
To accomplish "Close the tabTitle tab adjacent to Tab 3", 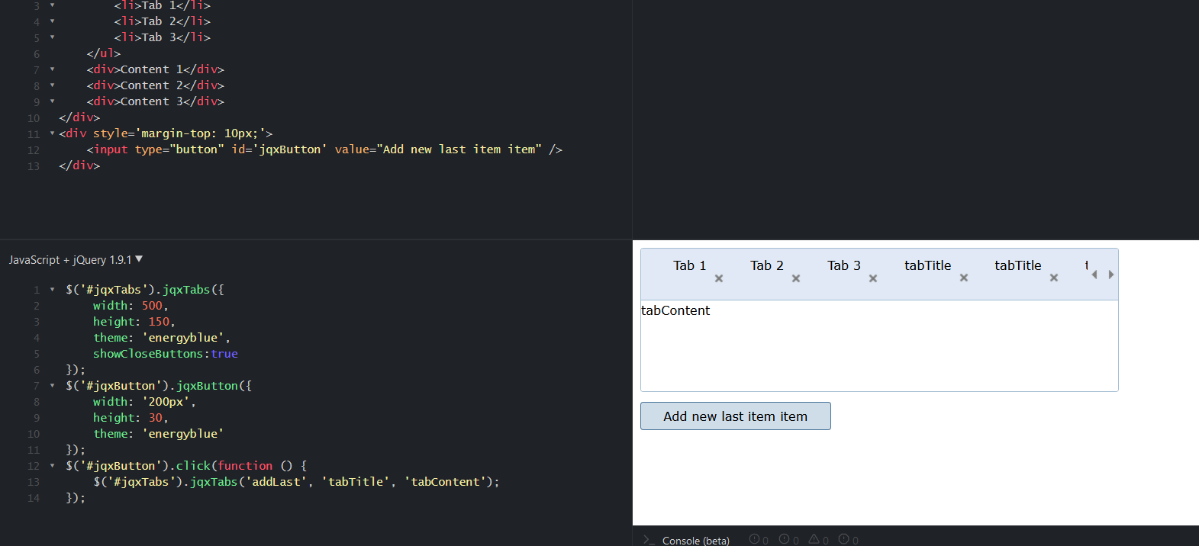I will [964, 278].
